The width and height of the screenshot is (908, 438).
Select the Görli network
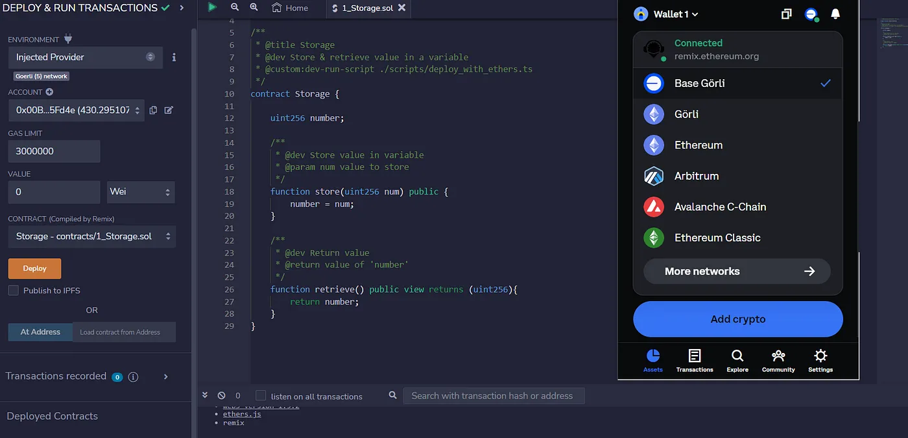click(x=737, y=114)
